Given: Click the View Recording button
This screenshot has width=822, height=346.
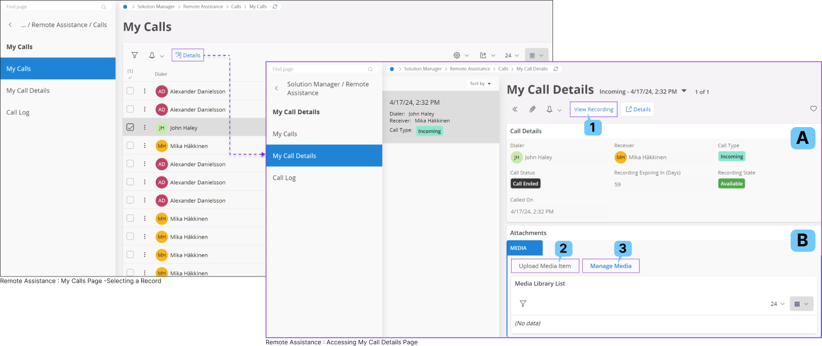Looking at the screenshot, I should pyautogui.click(x=593, y=109).
